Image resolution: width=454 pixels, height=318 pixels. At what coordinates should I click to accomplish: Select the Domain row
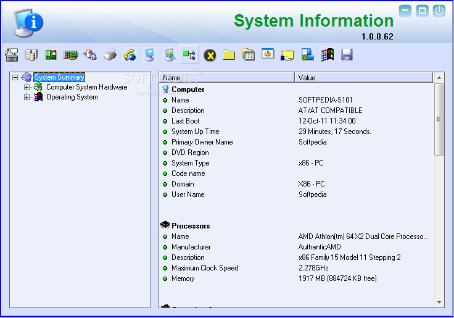[x=297, y=184]
